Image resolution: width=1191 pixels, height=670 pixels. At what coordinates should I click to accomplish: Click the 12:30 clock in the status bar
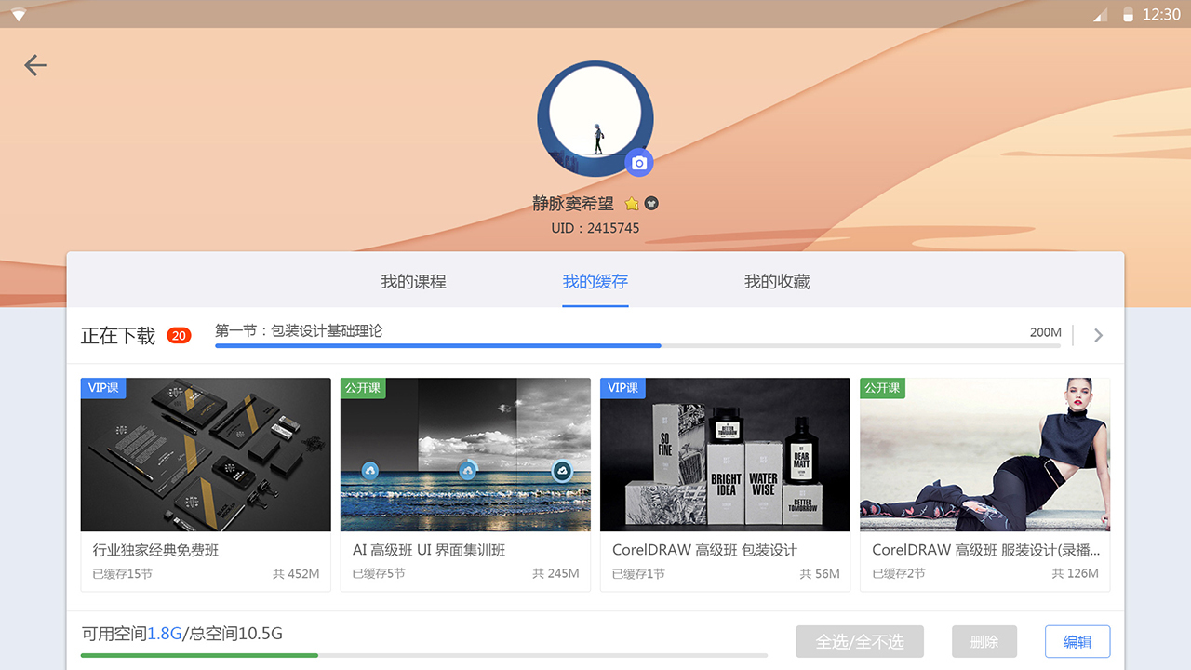click(x=1161, y=14)
